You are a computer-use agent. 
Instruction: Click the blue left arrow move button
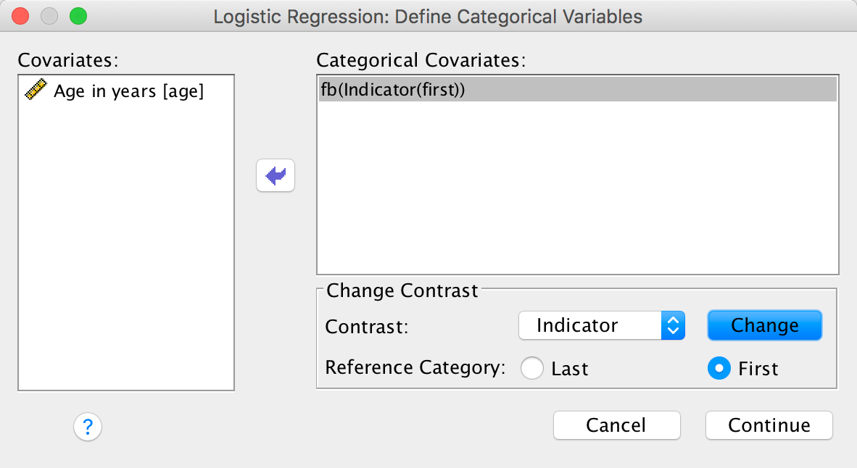coord(276,175)
